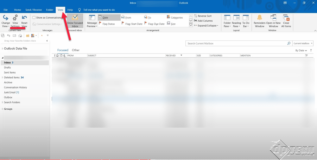Toggle the Show Focused Inbox button
This screenshot has width=317, height=160.
[x=75, y=21]
